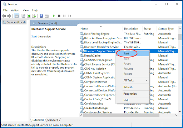Click the Pause Service toolbar icon
The height and width of the screenshot is (128, 183).
pos(64,16)
